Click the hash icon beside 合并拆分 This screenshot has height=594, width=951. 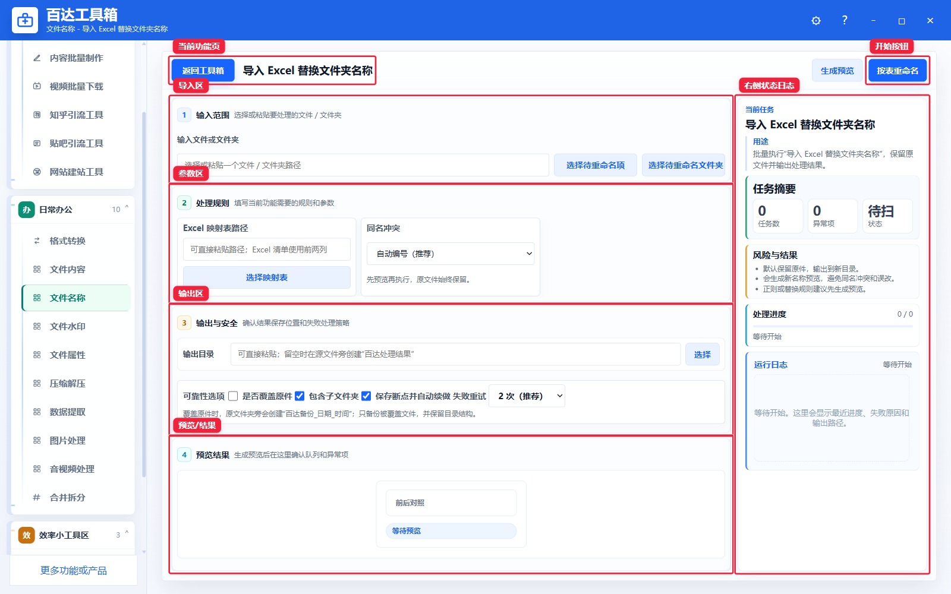click(37, 498)
